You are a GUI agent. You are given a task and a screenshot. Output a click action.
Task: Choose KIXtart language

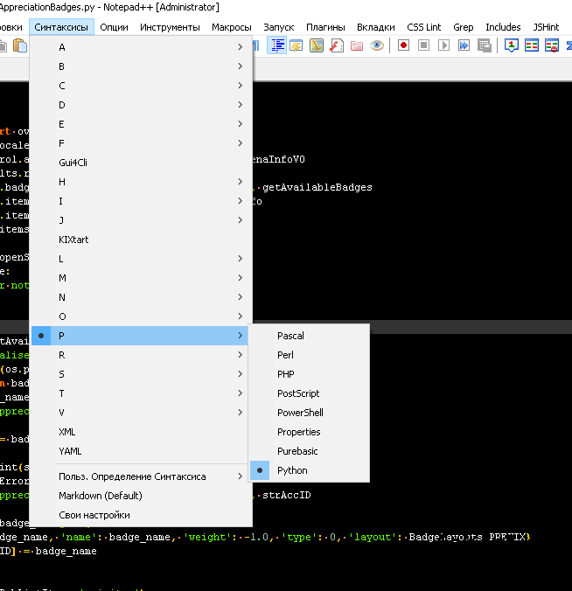pos(140,240)
